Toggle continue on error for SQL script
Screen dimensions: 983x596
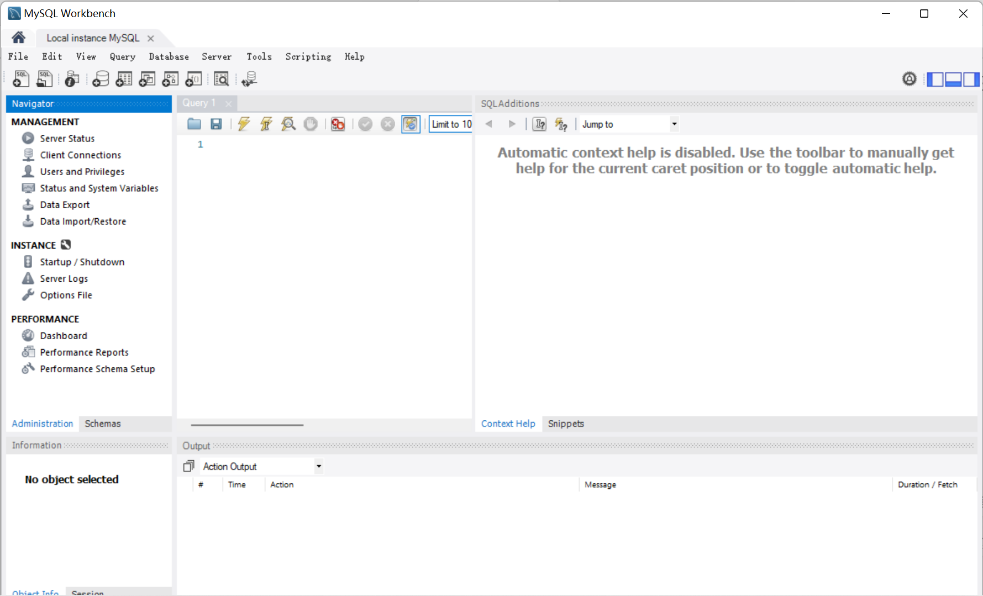coord(338,124)
